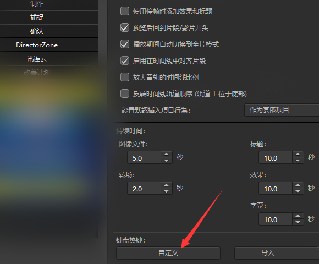Screen dimensions: 319x264
Task: Decrease image file duration with down arrow
Action: 166,161
